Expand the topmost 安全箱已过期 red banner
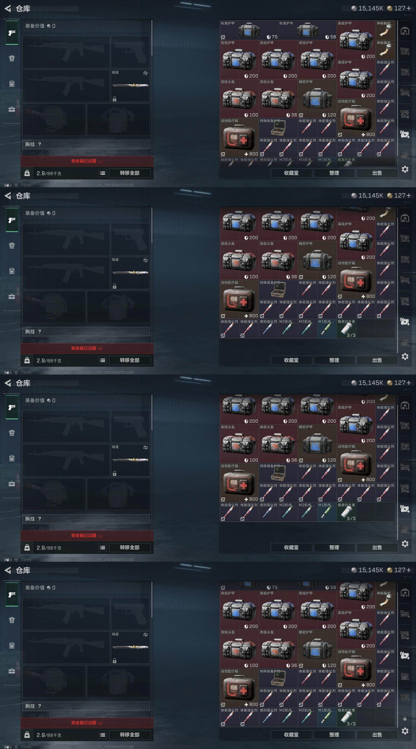Screen dimensions: 416x749 (87, 161)
